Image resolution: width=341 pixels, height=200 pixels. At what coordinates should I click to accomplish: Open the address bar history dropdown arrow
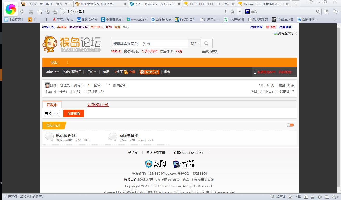[x=240, y=12]
